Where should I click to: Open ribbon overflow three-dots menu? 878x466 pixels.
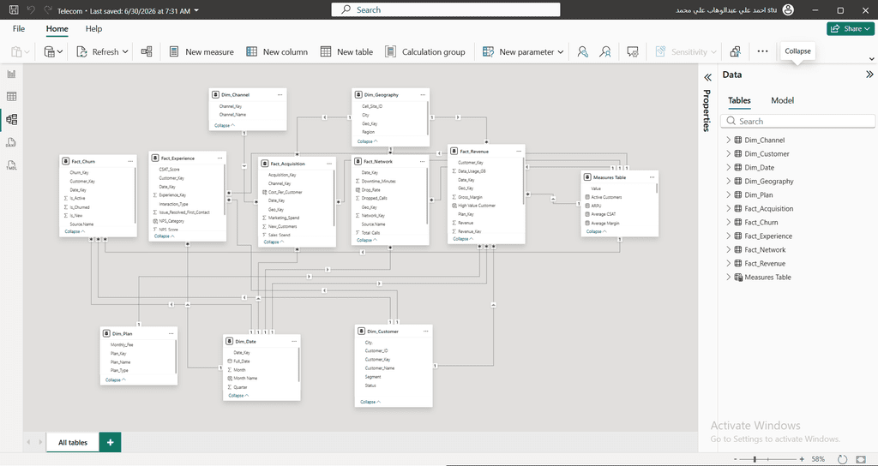coord(762,51)
